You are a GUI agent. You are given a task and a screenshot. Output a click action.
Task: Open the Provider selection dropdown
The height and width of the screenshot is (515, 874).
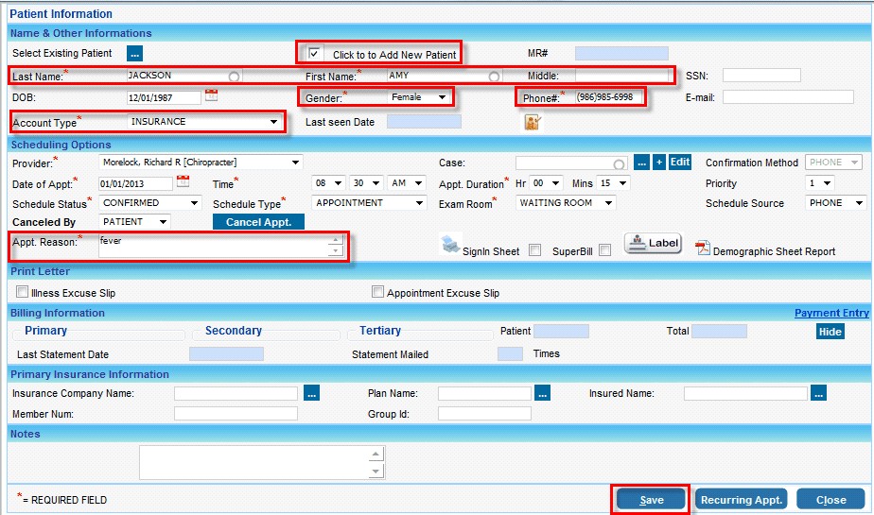pos(295,163)
